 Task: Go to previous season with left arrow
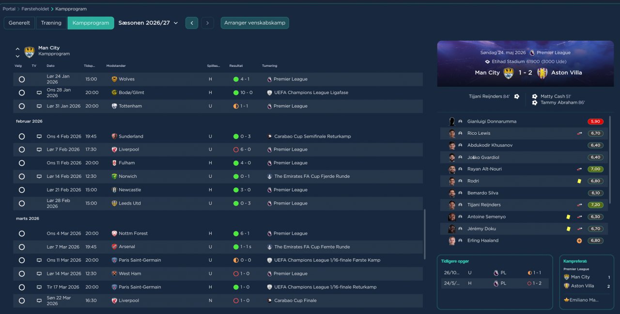[x=192, y=23]
